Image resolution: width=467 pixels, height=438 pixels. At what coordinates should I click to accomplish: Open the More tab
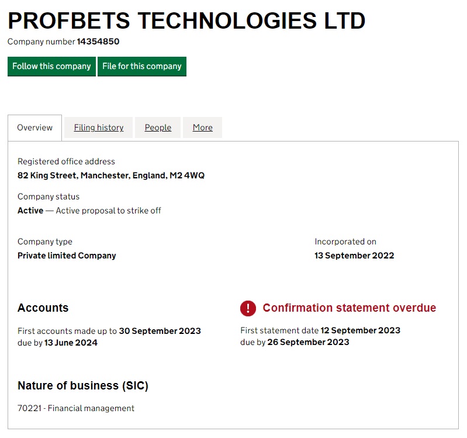coord(202,127)
